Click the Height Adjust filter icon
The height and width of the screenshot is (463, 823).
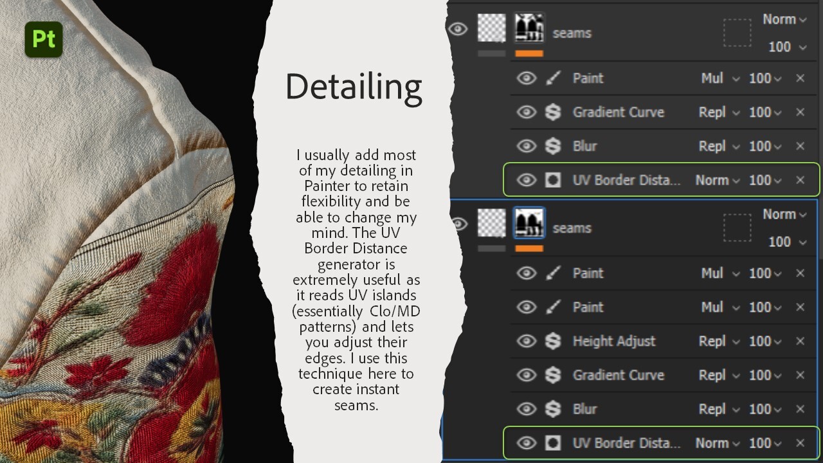(553, 341)
